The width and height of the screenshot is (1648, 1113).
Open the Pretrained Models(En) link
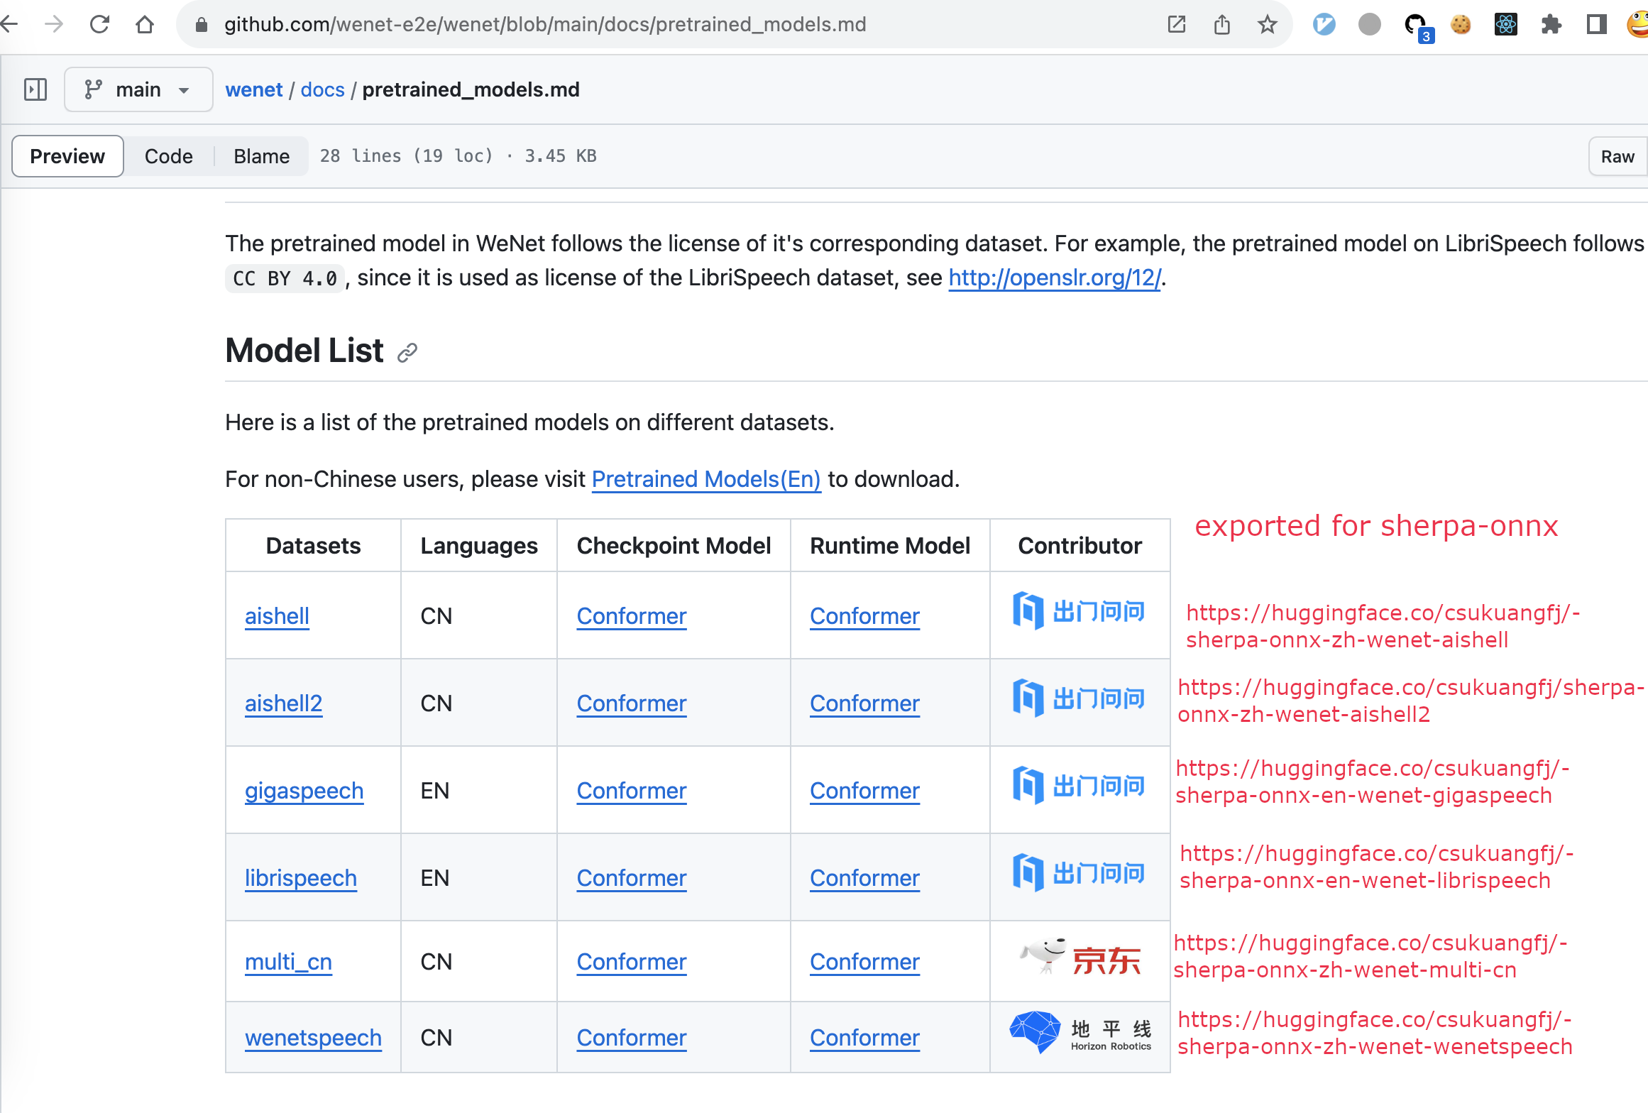pyautogui.click(x=705, y=479)
